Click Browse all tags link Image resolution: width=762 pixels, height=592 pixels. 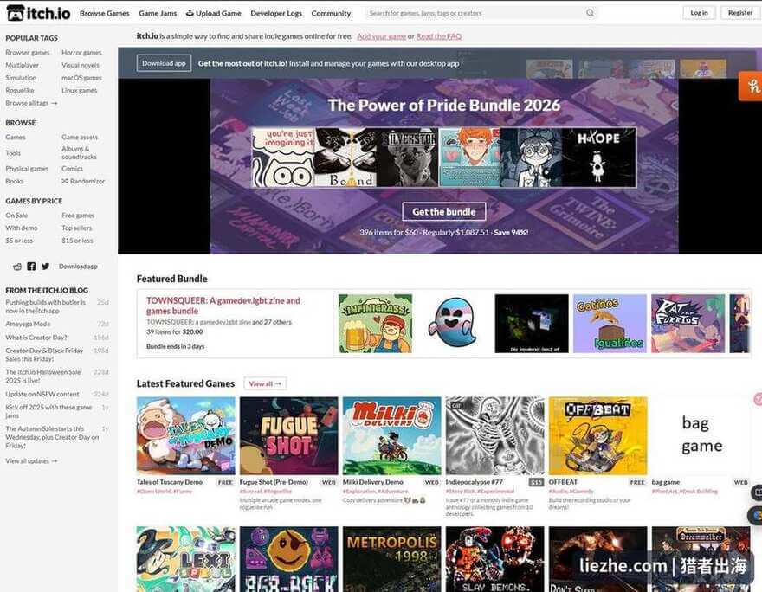pos(31,103)
